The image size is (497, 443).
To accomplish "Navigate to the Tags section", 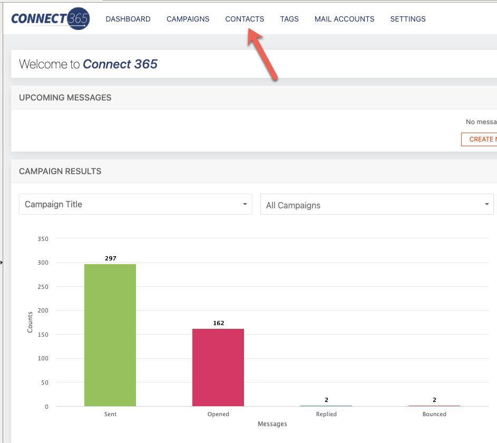I will click(289, 19).
